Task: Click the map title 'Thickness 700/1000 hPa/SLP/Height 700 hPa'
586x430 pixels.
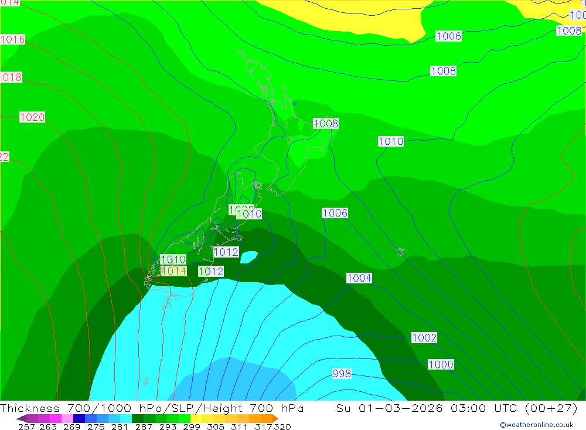Action: click(x=152, y=408)
